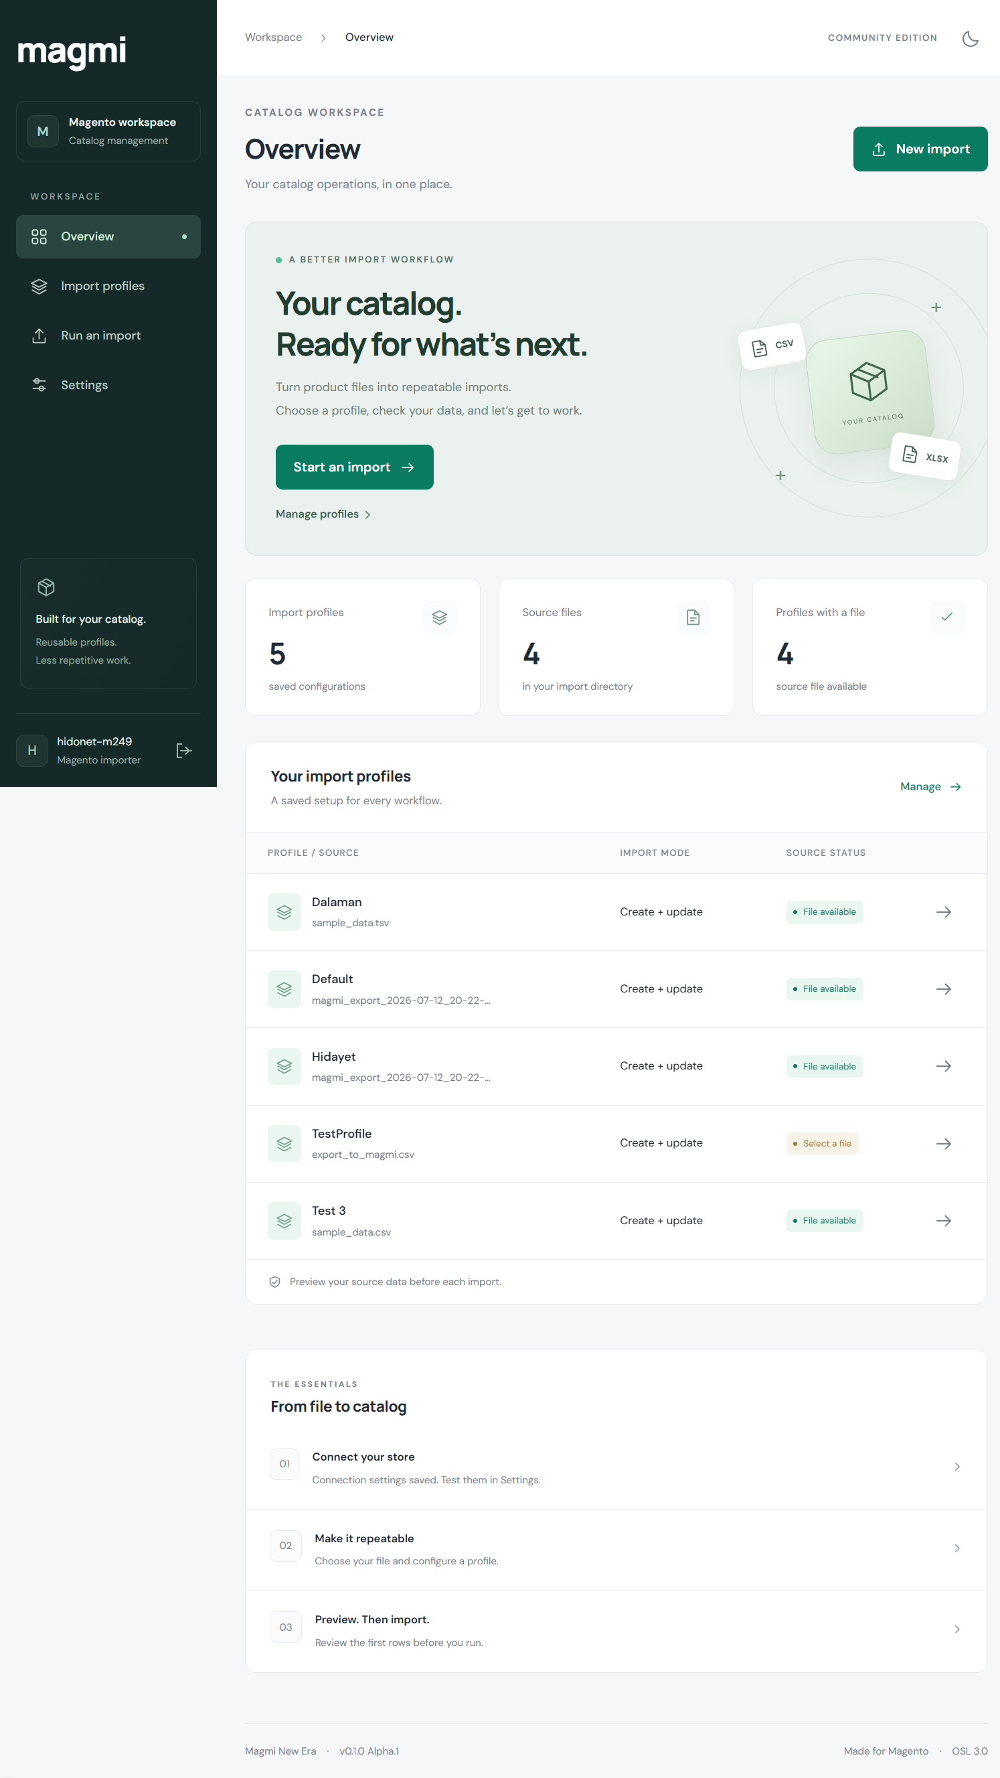The height and width of the screenshot is (1778, 1000).
Task: Click the New import button
Action: pyautogui.click(x=920, y=149)
